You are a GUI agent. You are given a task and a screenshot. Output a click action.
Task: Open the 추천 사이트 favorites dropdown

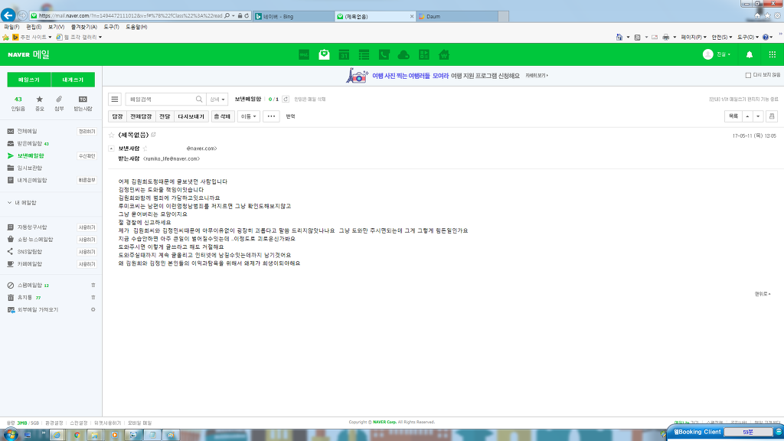pos(32,37)
